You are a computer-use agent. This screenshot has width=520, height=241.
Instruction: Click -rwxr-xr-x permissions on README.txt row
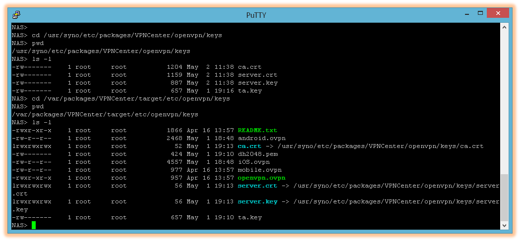point(32,130)
